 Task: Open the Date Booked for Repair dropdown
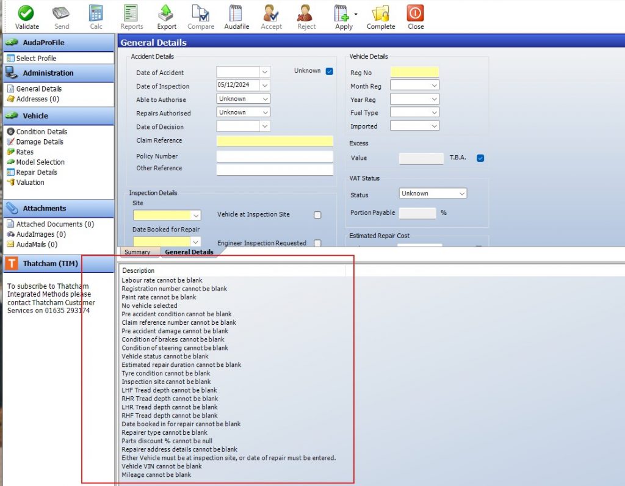pos(195,242)
